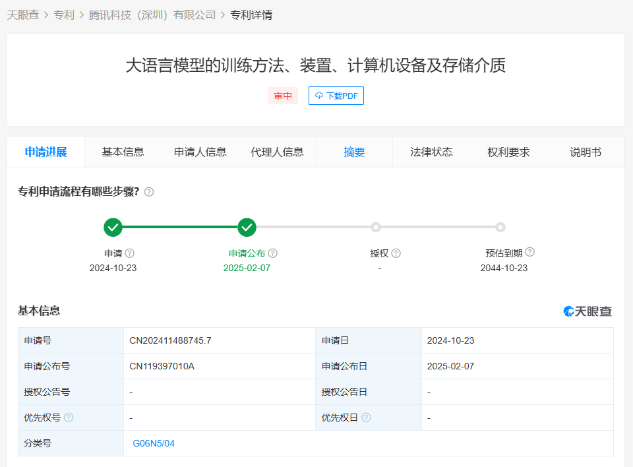Click the 授权公告日 label cell
This screenshot has height=467, width=633.
coord(369,392)
